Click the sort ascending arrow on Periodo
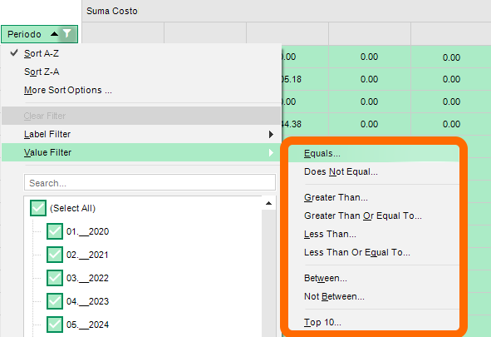The image size is (491, 337). point(54,34)
